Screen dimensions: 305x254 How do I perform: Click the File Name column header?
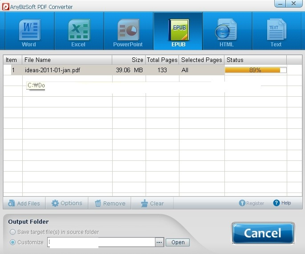(67, 60)
